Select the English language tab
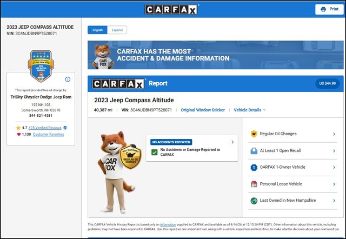The width and height of the screenshot is (346, 239). [x=97, y=30]
